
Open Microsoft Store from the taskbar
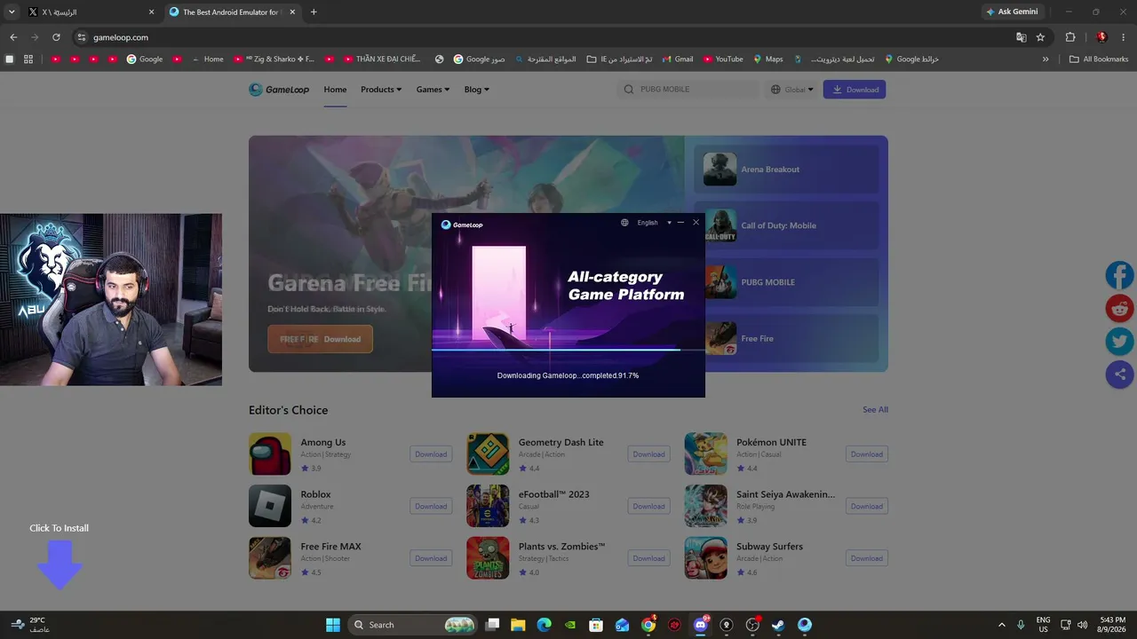point(596,625)
